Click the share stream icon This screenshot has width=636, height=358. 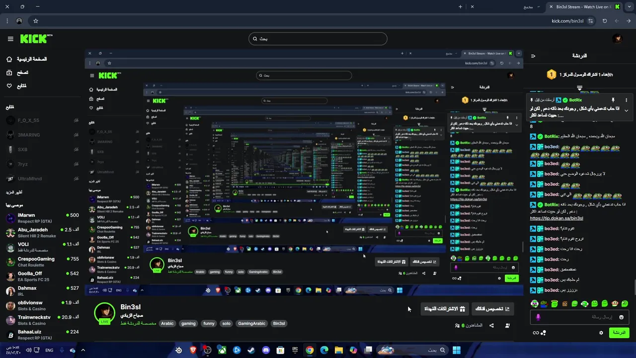pyautogui.click(x=491, y=326)
